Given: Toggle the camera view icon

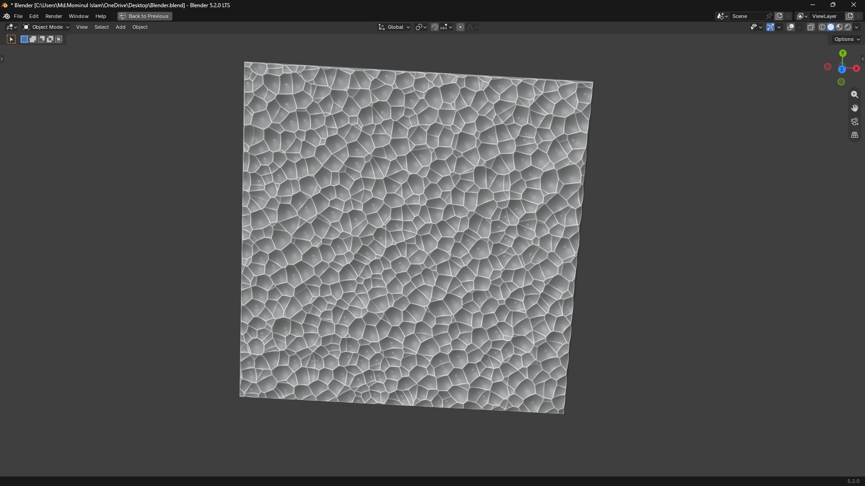Looking at the screenshot, I should (x=854, y=121).
